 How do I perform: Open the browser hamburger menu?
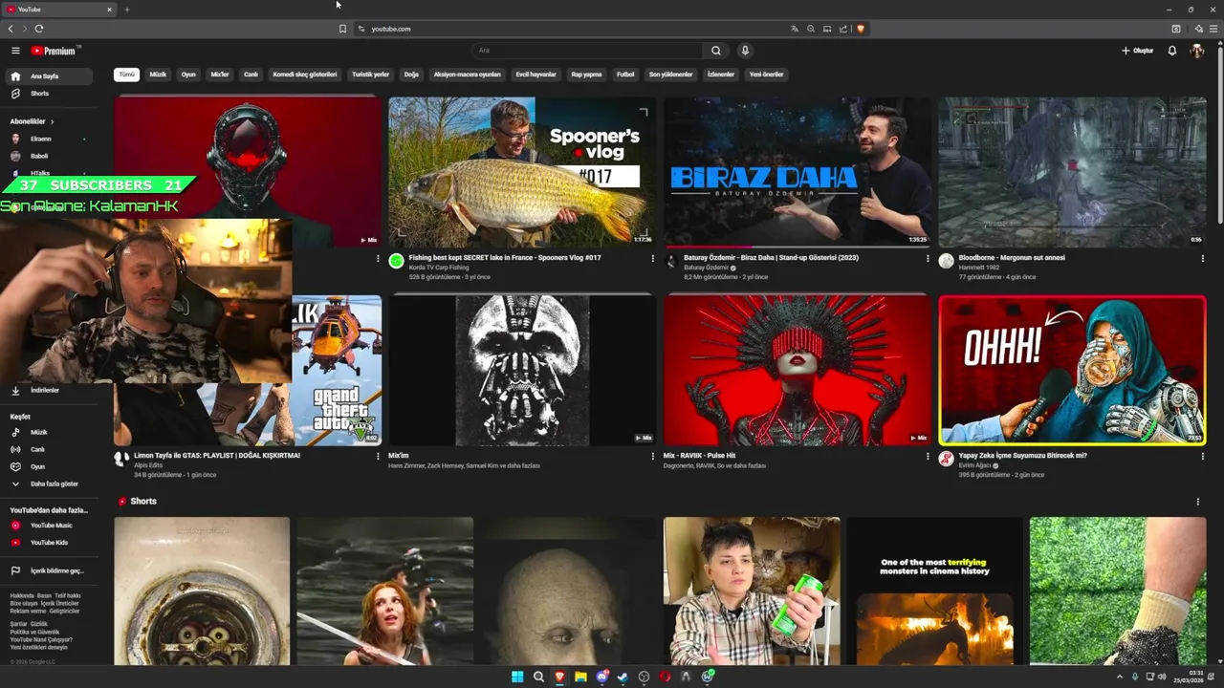click(x=1213, y=29)
